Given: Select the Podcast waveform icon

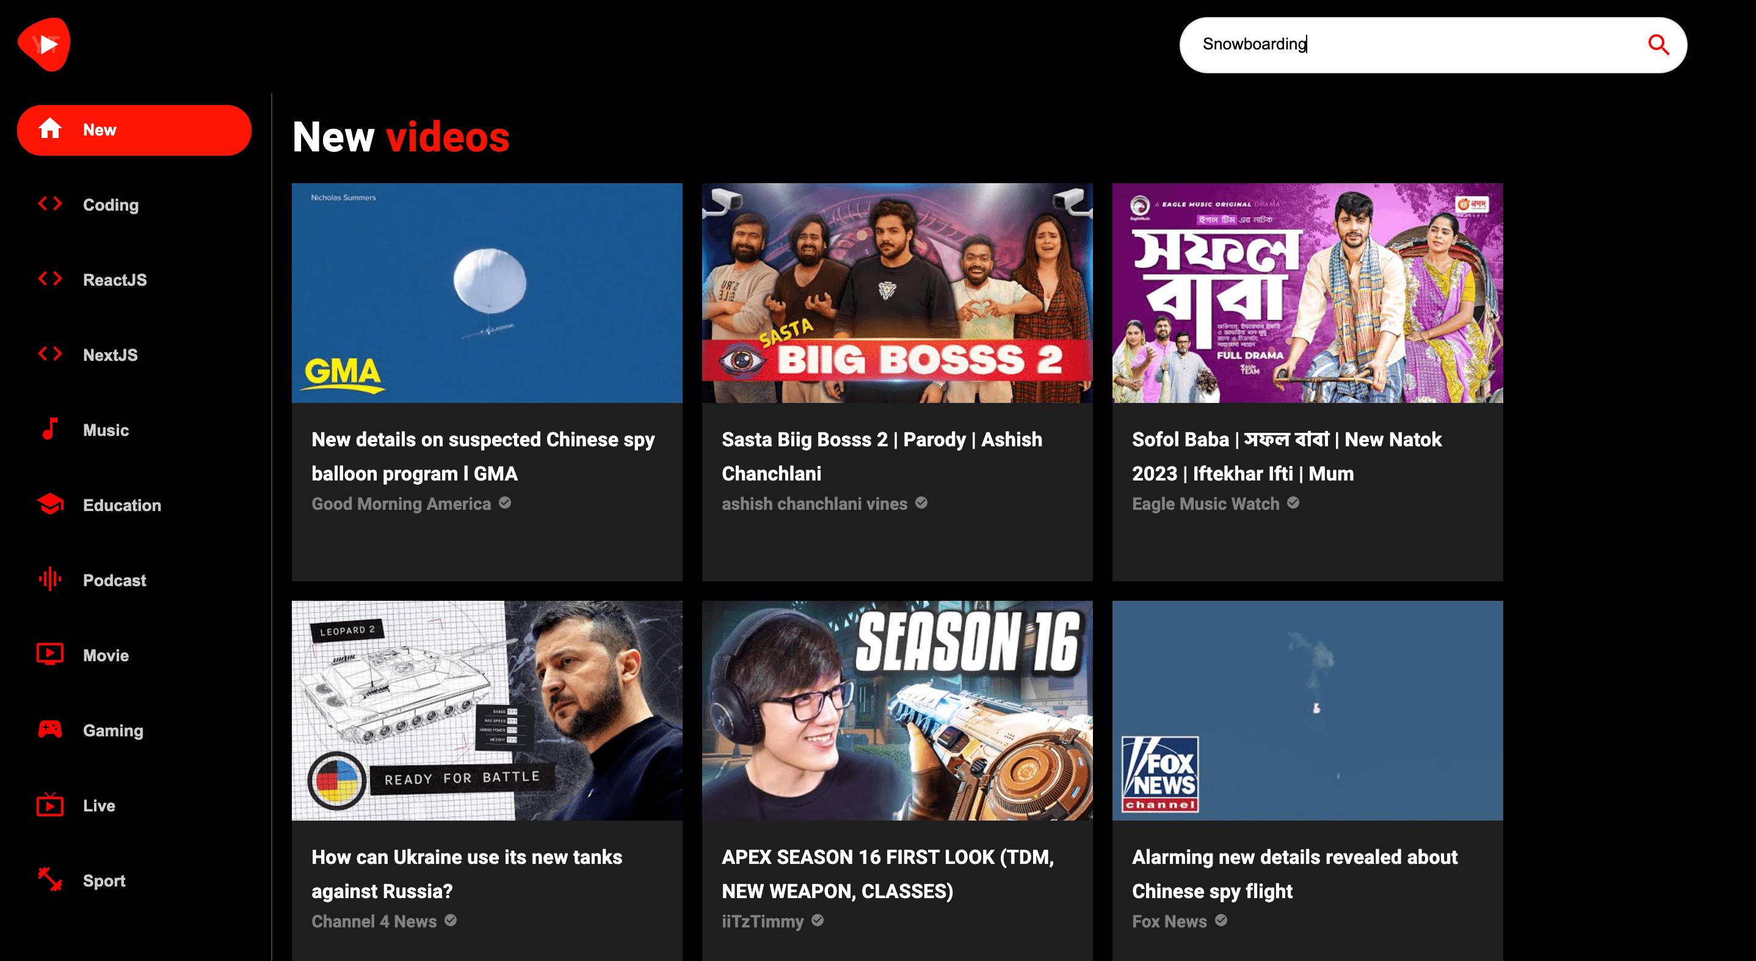Looking at the screenshot, I should 50,579.
